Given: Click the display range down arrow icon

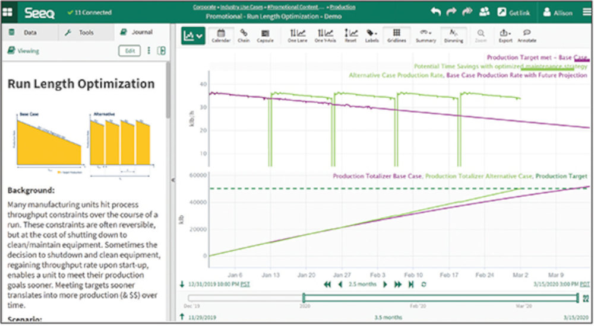Looking at the screenshot, I should 182,285.
